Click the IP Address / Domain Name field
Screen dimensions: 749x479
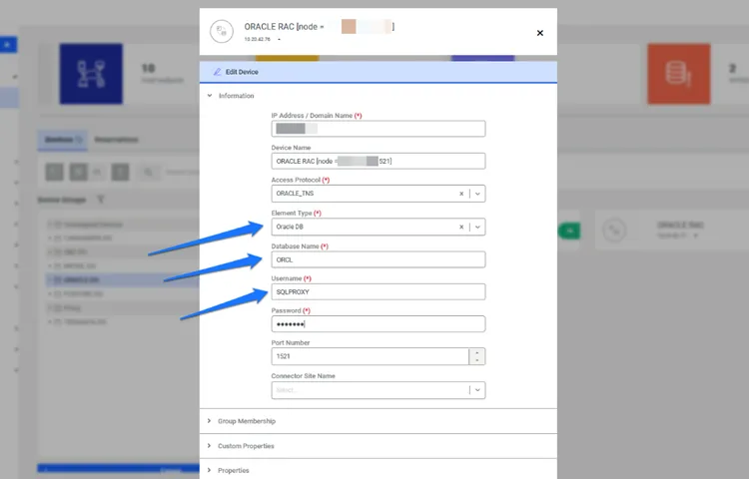click(378, 129)
